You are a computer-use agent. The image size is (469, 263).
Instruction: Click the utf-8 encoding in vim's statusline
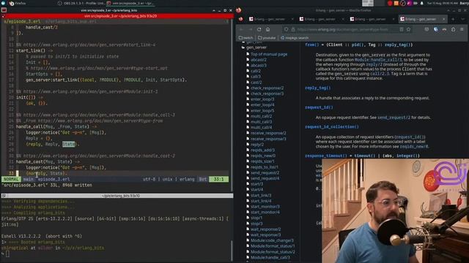click(149, 179)
